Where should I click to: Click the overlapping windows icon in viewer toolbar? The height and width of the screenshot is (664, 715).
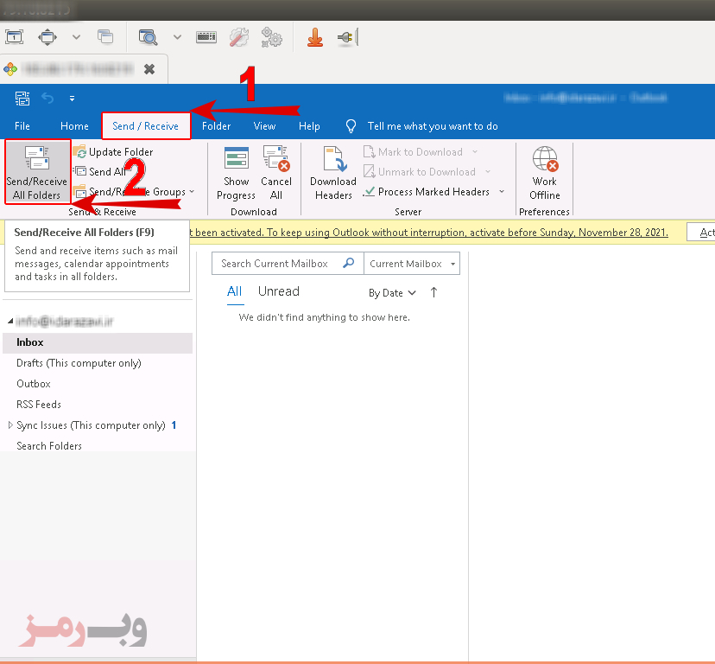(x=105, y=37)
